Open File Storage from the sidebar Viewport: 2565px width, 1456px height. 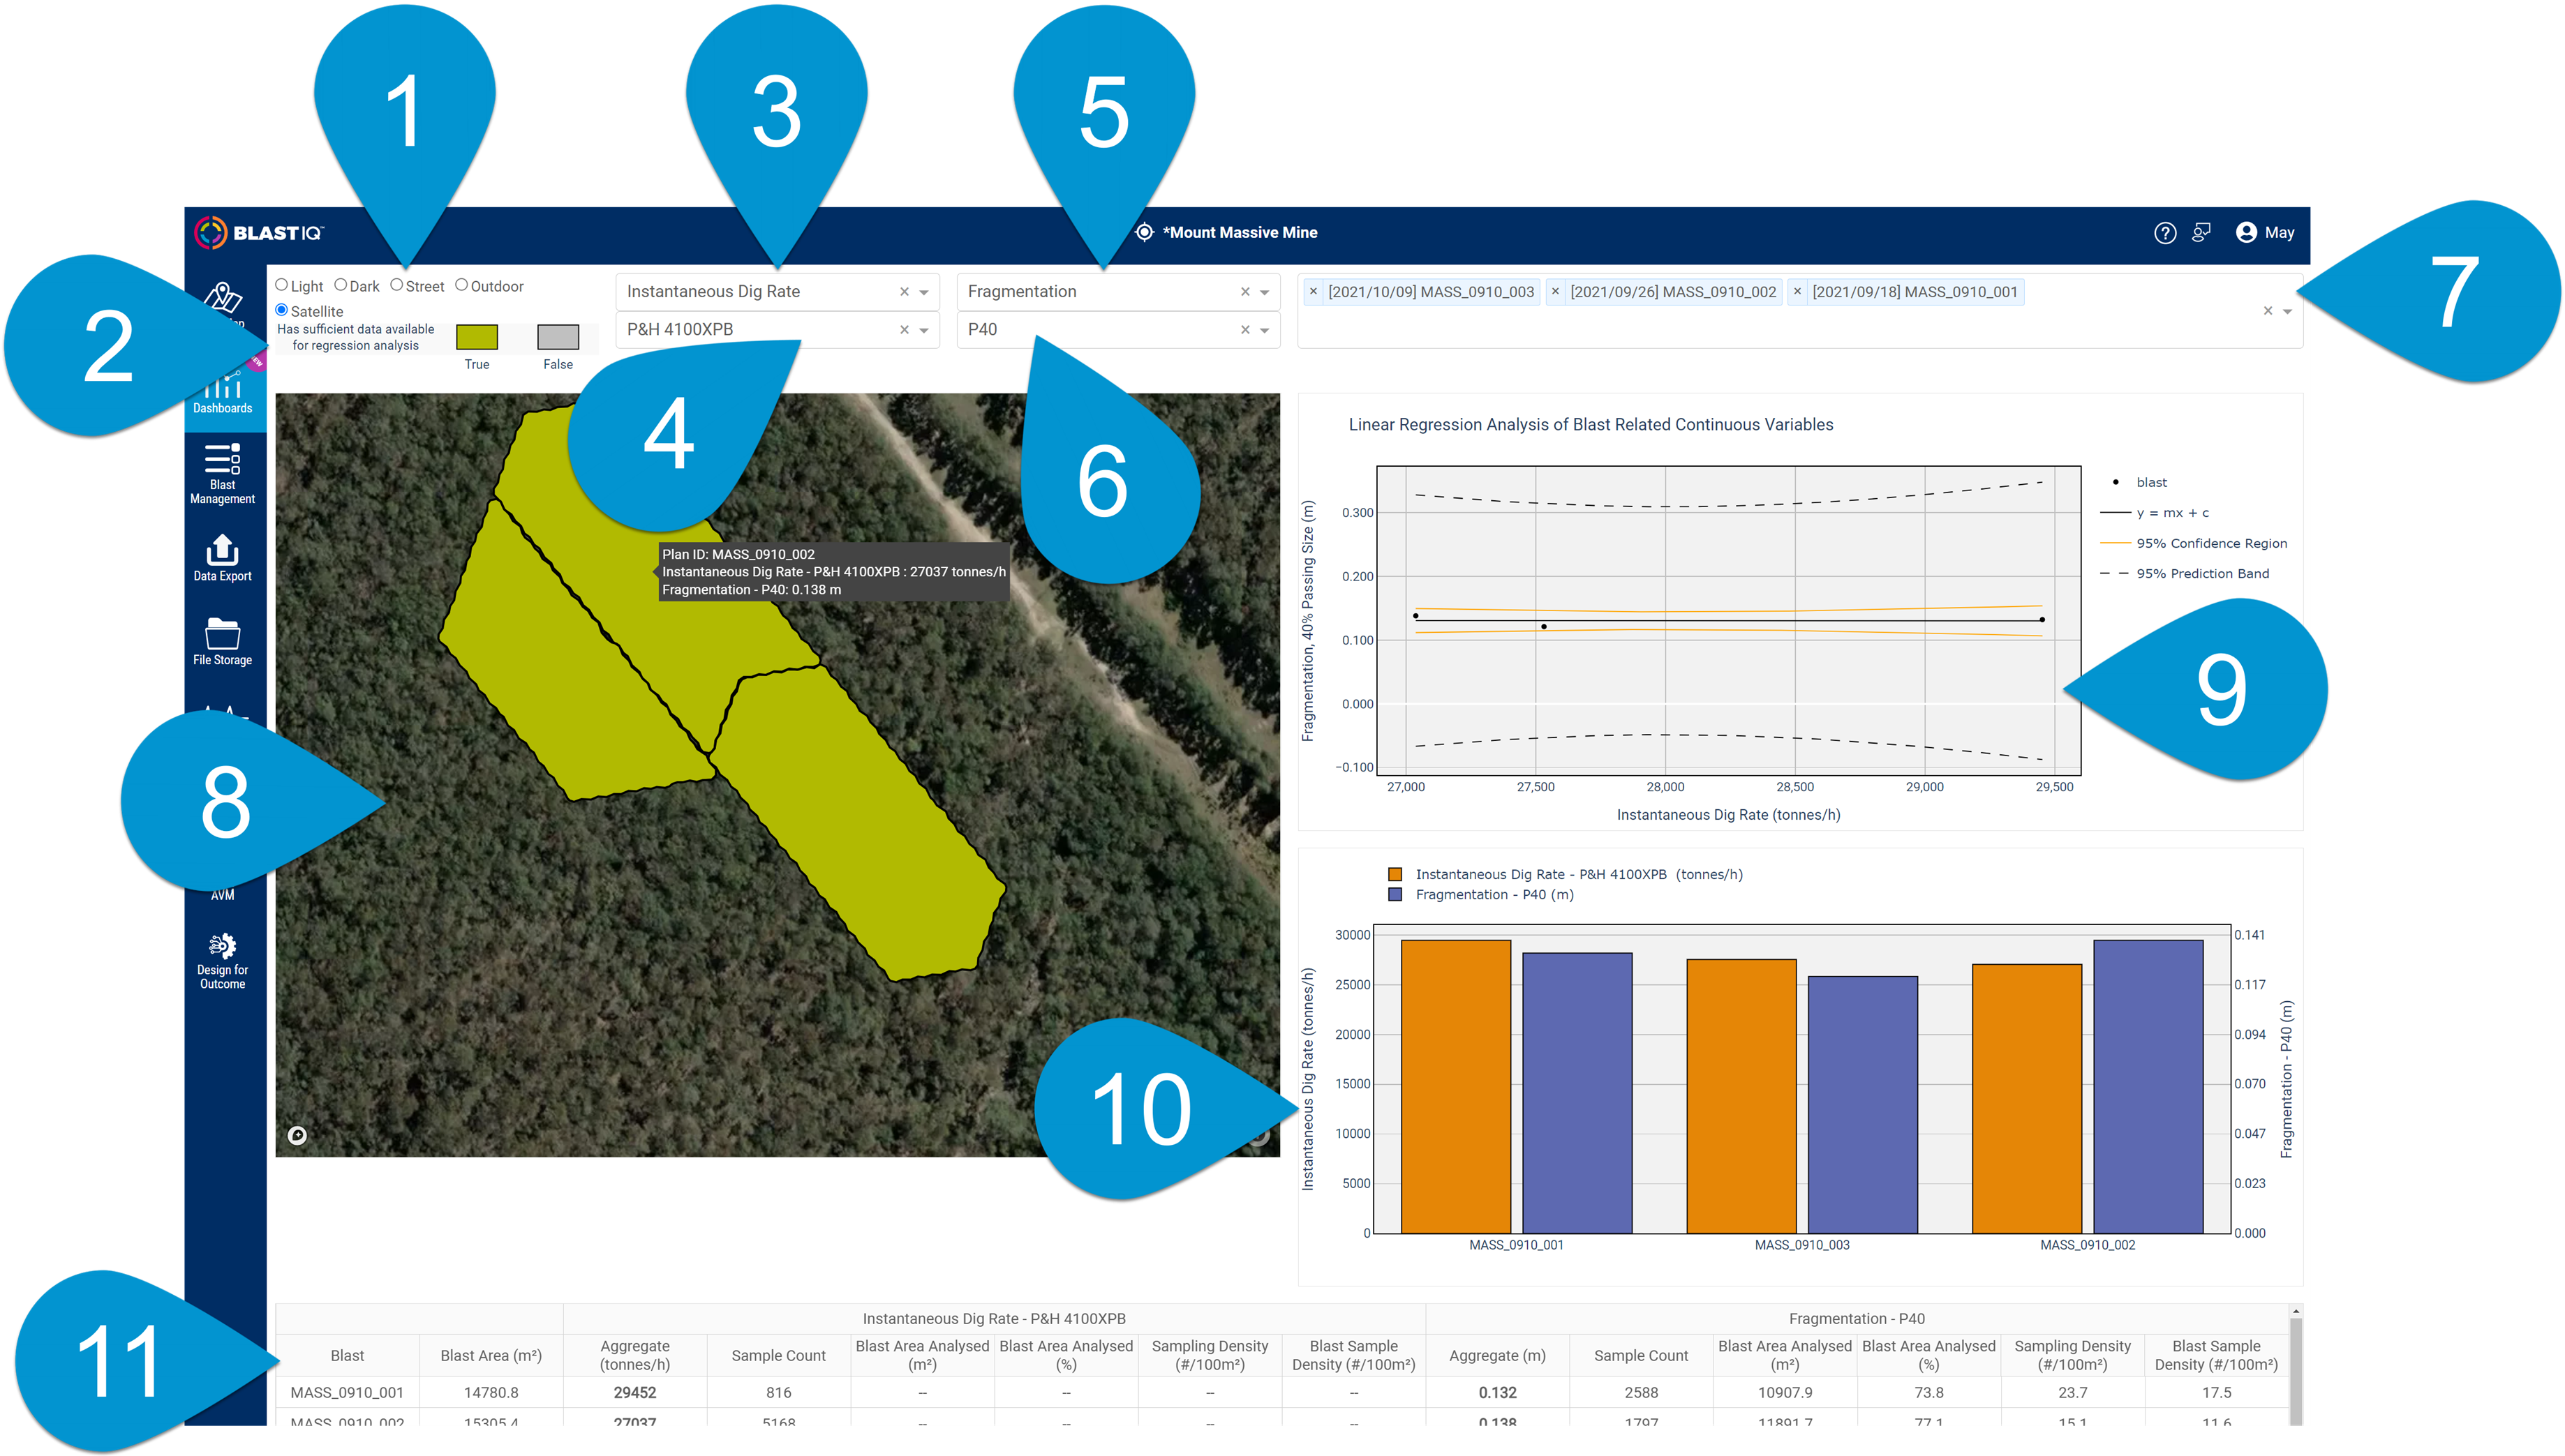[222, 642]
